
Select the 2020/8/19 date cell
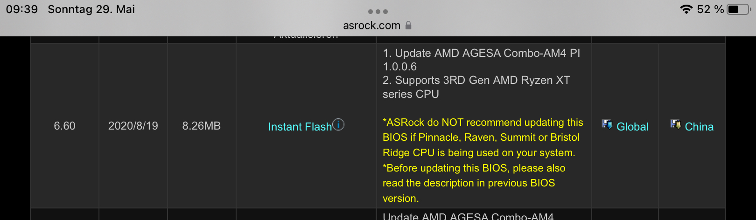pos(133,126)
